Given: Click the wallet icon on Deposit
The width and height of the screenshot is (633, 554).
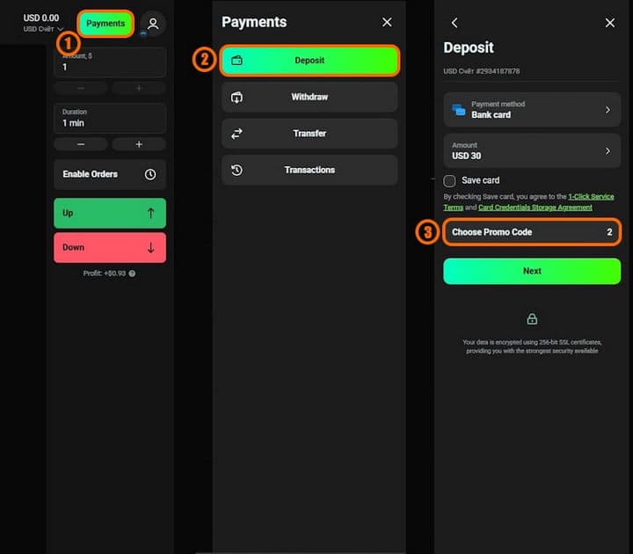Looking at the screenshot, I should [x=237, y=61].
